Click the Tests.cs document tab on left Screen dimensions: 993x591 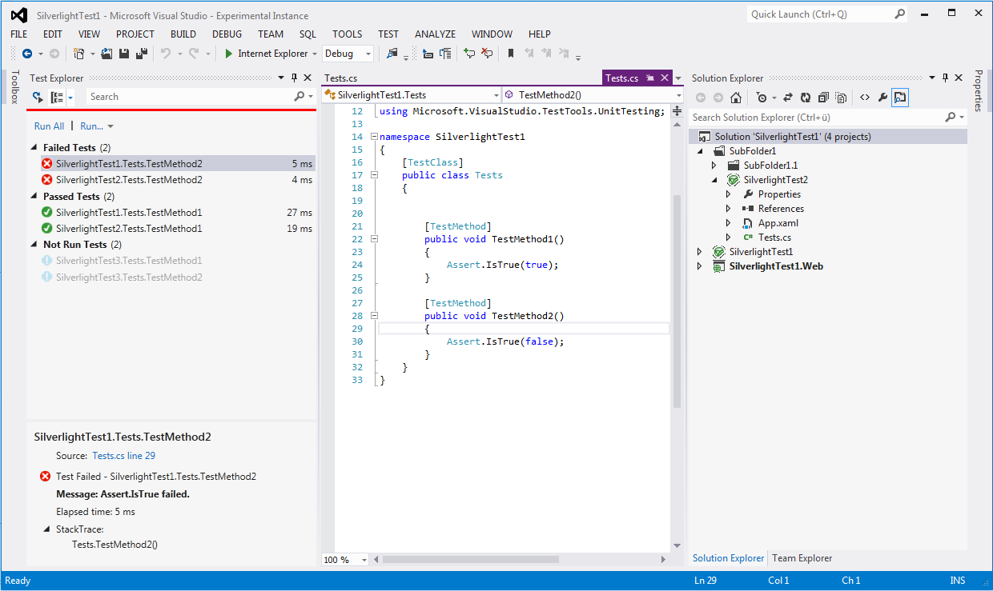(x=340, y=78)
